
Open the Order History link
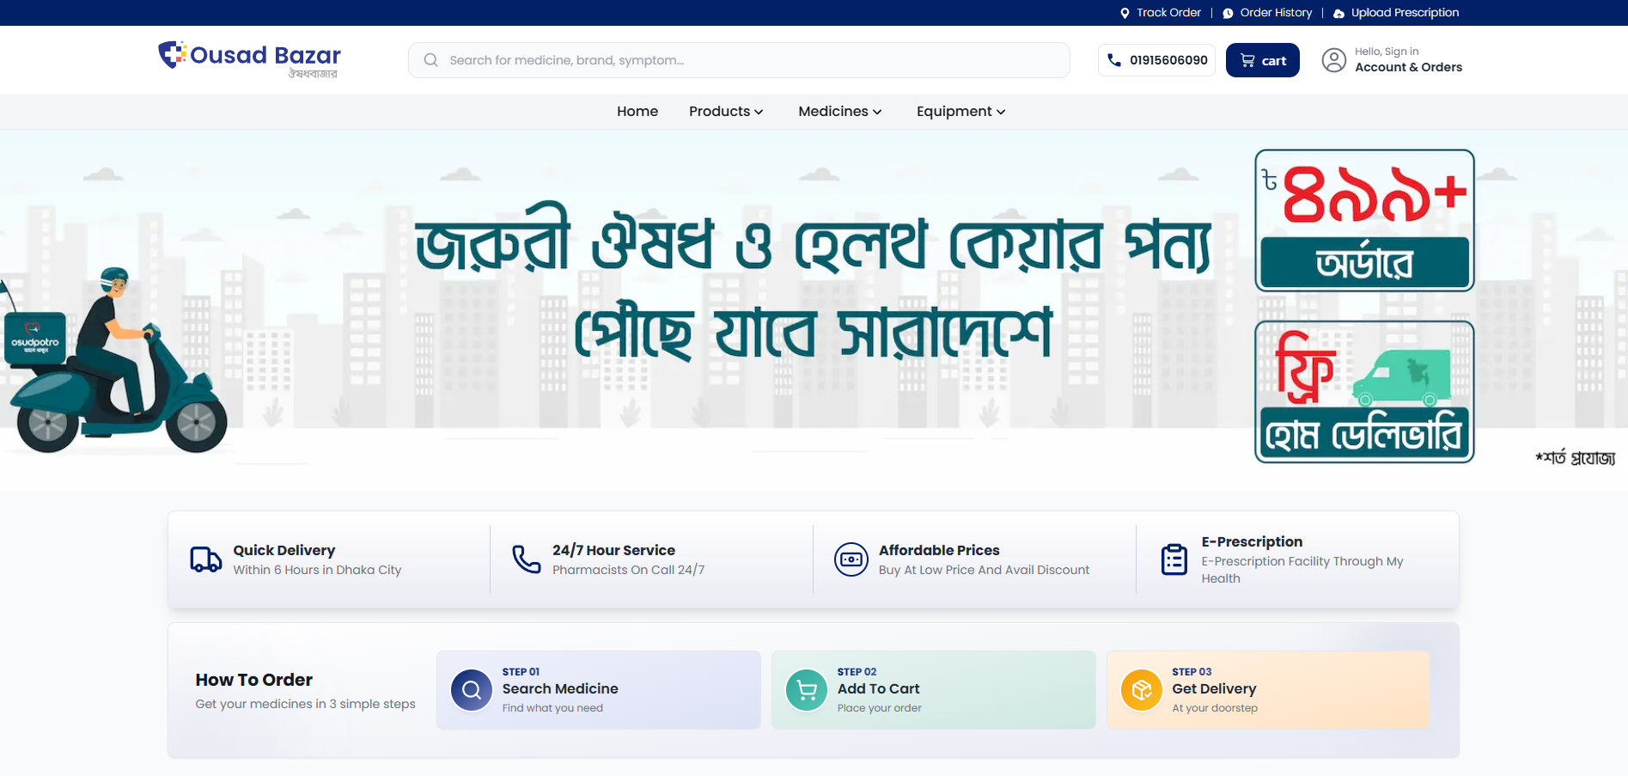coord(1267,13)
